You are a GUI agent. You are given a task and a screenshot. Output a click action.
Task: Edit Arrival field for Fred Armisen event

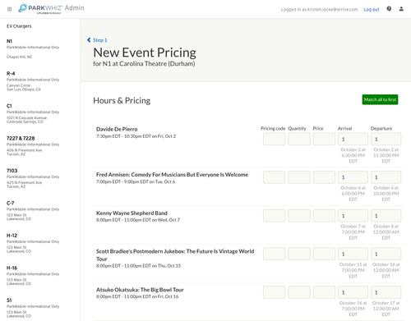coord(353,177)
